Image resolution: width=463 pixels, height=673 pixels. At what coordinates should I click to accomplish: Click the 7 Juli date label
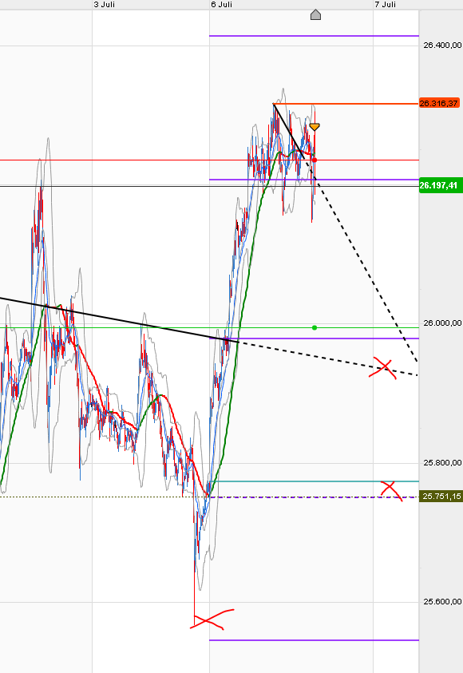click(x=386, y=4)
